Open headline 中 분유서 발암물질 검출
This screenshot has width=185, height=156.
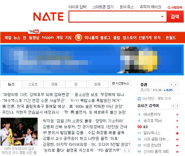[x=63, y=133]
